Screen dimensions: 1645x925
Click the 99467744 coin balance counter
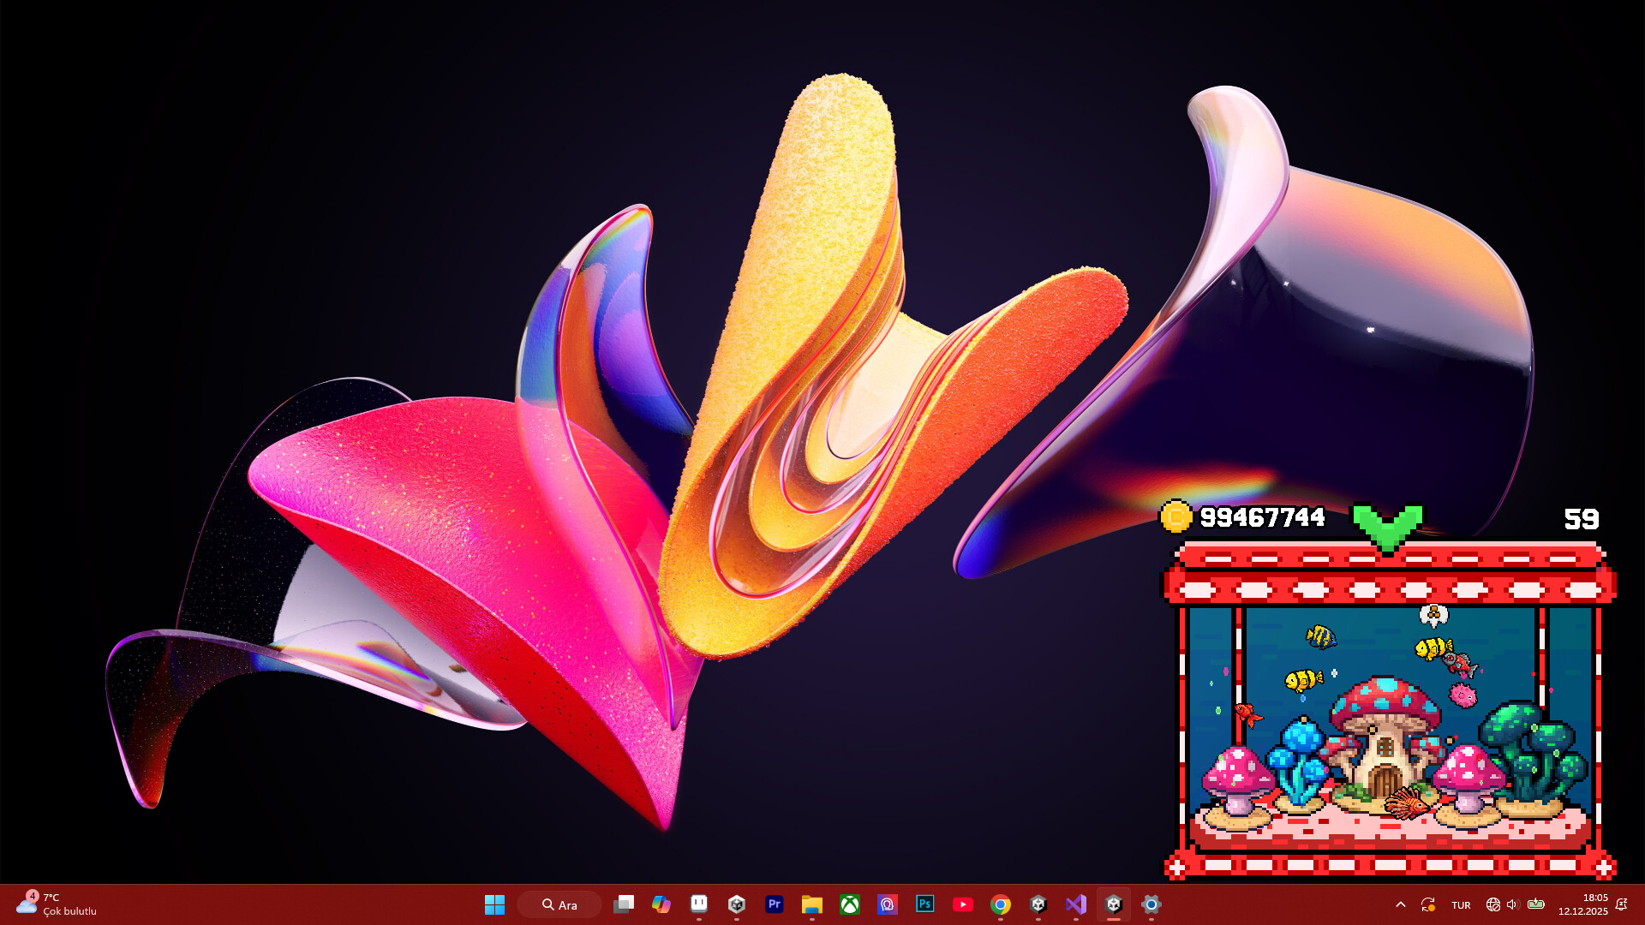(1262, 516)
